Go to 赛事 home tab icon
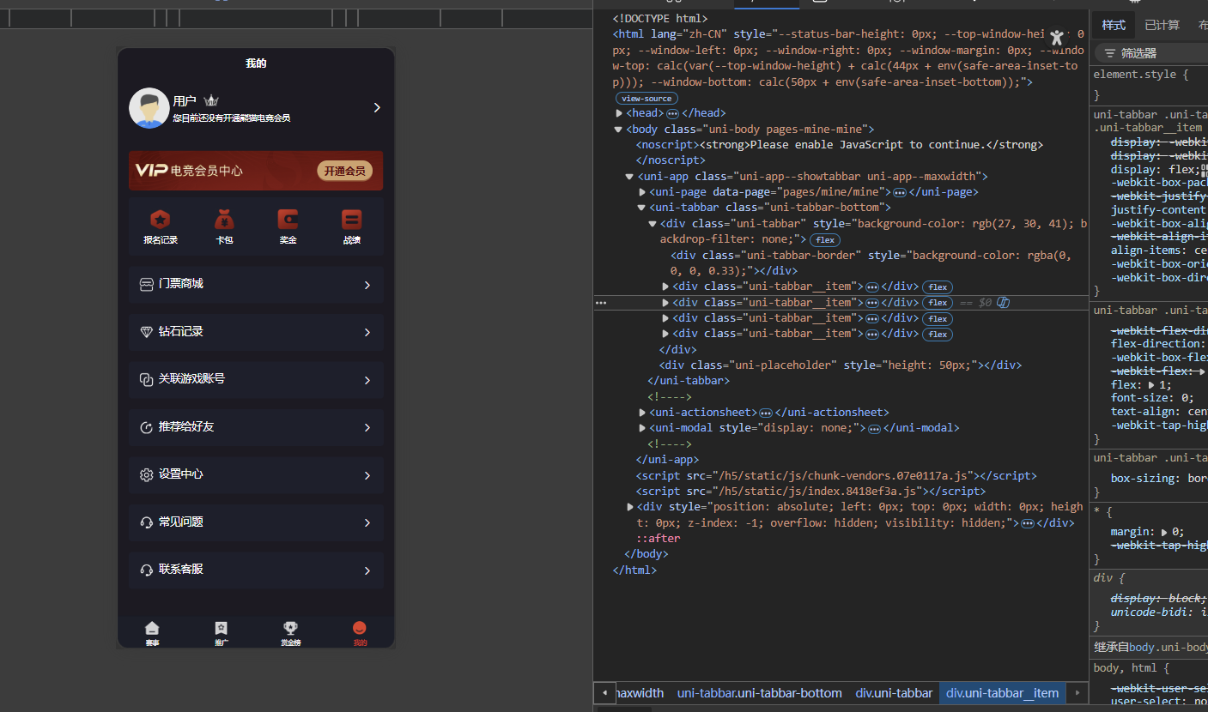The width and height of the screenshot is (1208, 712). click(x=152, y=629)
